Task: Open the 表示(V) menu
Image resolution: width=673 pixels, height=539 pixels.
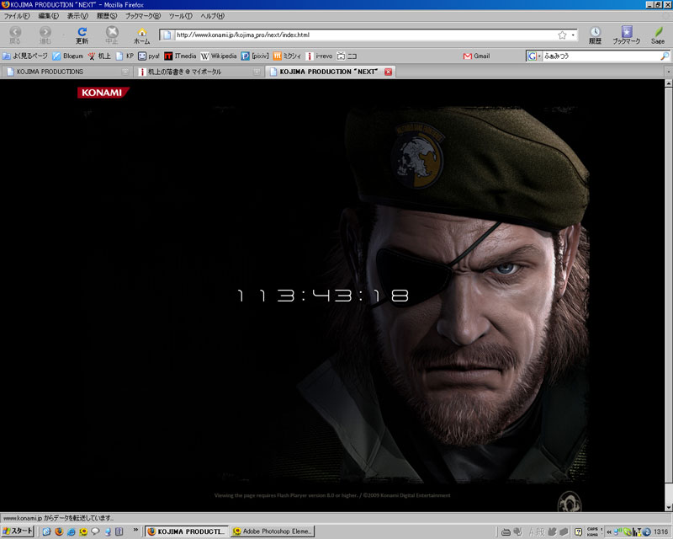Action: click(x=77, y=16)
